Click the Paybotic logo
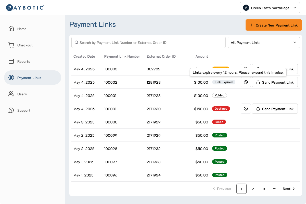The width and height of the screenshot is (306, 204). click(25, 8)
